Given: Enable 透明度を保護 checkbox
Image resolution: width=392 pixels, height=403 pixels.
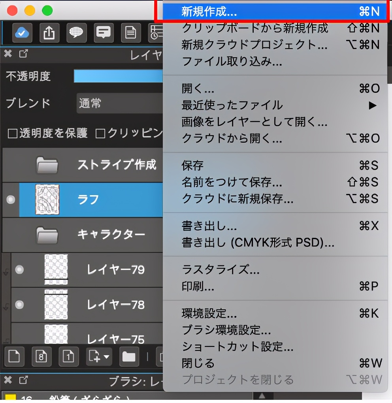Looking at the screenshot, I should (13, 134).
